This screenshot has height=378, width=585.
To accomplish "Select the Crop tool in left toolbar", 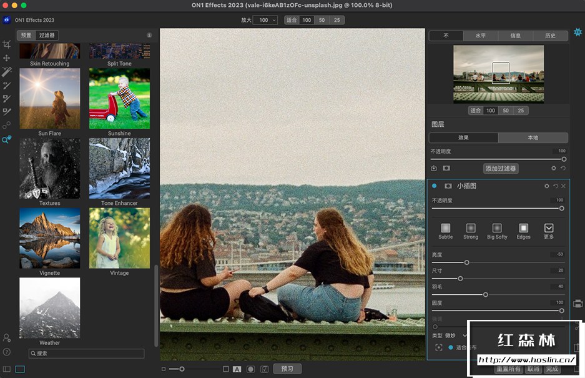I will [7, 44].
